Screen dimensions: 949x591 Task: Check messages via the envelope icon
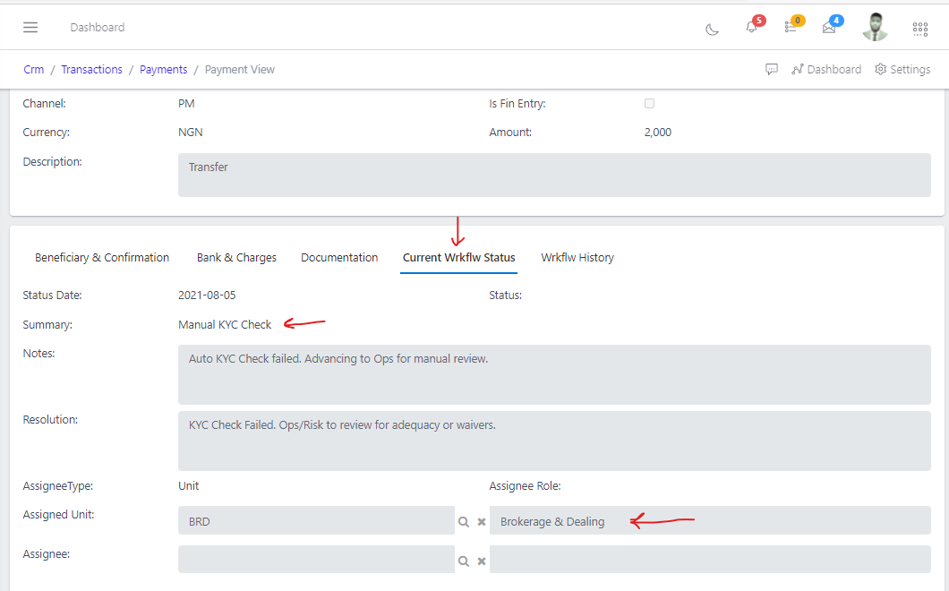tap(828, 27)
